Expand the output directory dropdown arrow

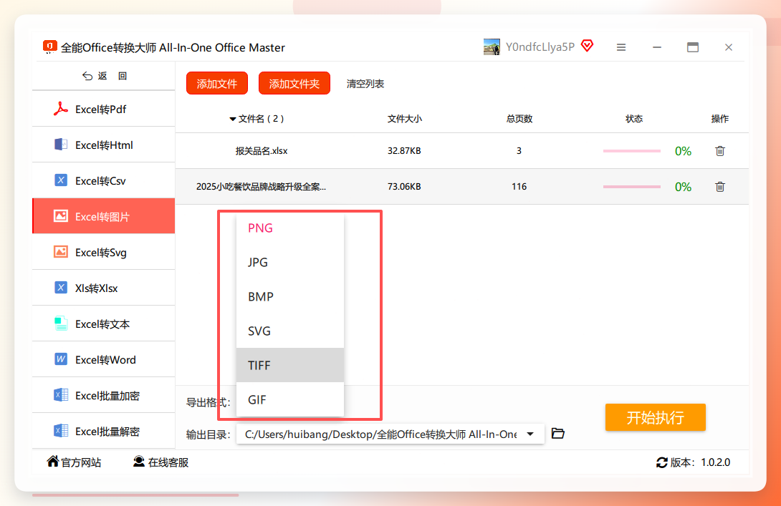(530, 434)
